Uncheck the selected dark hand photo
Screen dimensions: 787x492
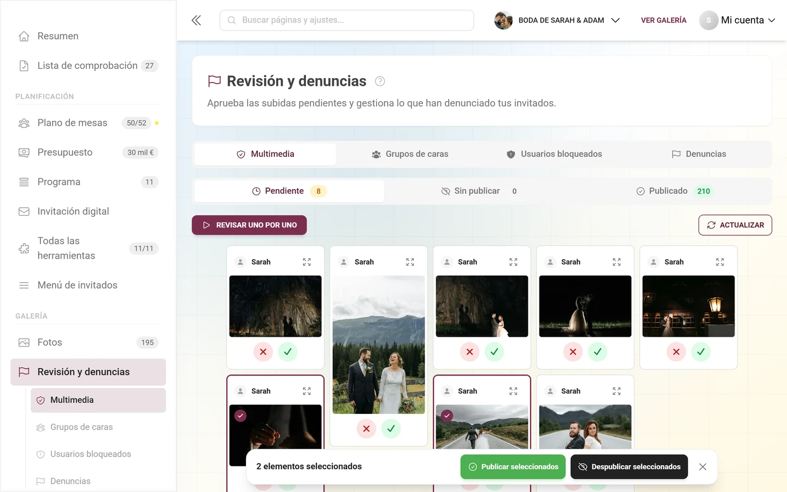coord(240,415)
